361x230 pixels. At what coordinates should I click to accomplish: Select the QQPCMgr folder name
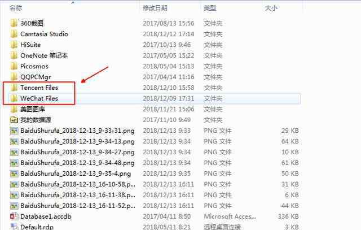[36, 77]
